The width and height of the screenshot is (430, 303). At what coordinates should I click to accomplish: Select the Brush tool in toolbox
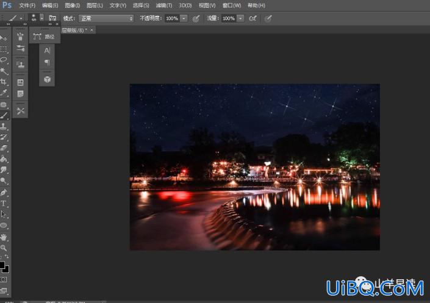pyautogui.click(x=4, y=115)
